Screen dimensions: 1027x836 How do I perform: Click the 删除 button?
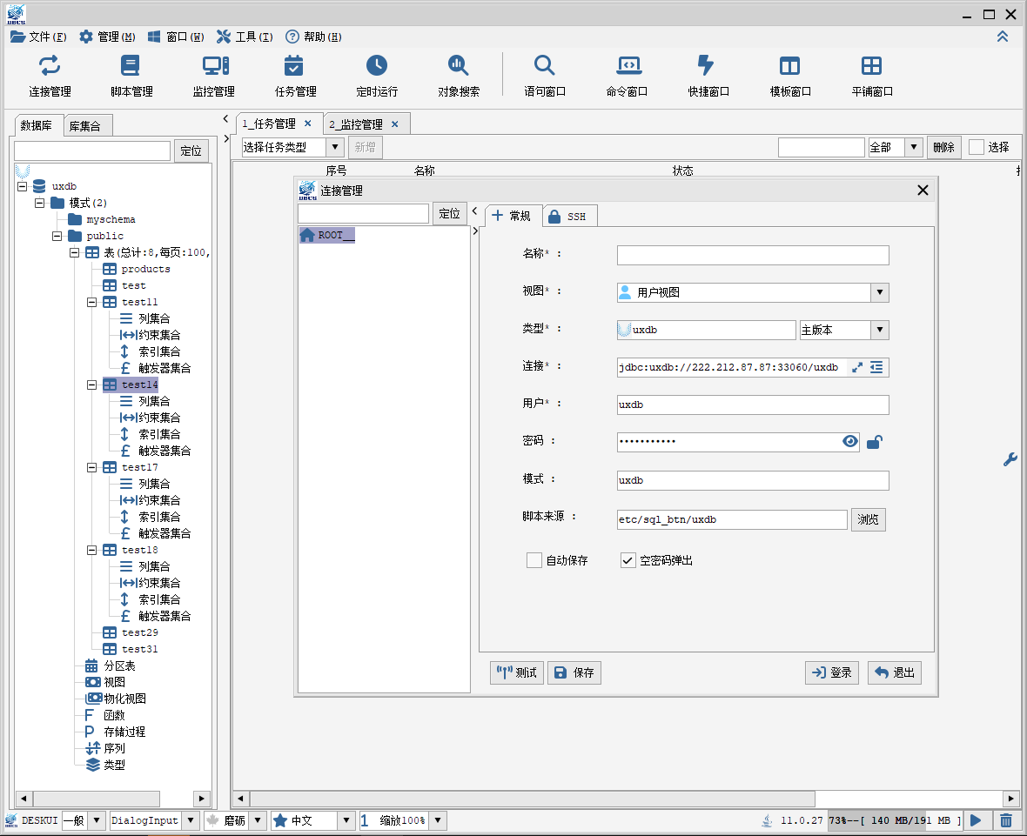point(943,147)
